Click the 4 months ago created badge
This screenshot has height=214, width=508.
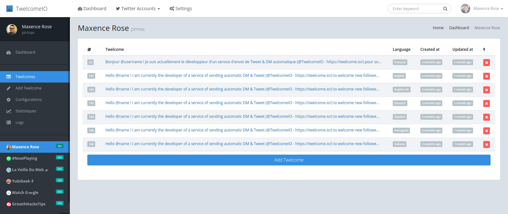coord(431,62)
